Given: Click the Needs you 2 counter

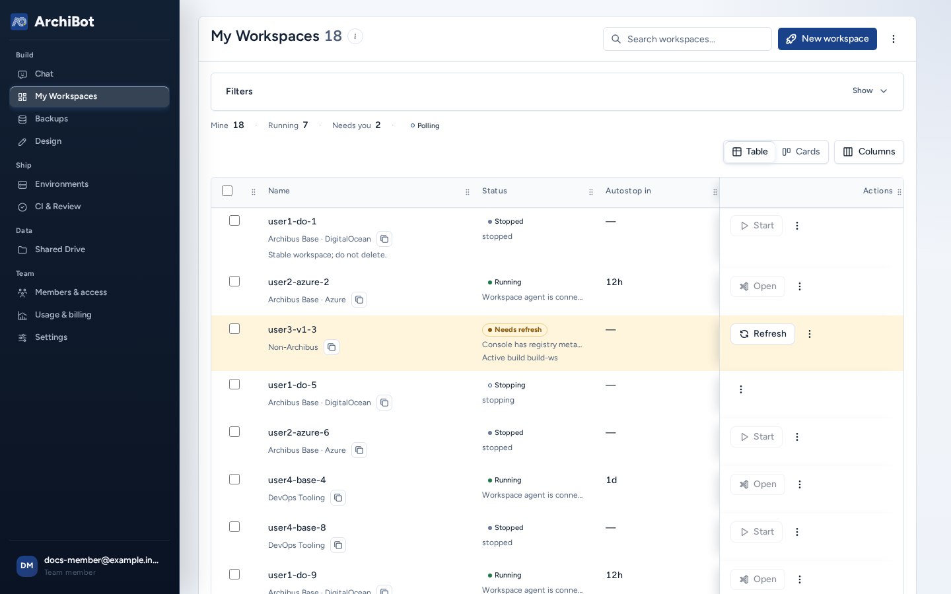Looking at the screenshot, I should click(357, 125).
